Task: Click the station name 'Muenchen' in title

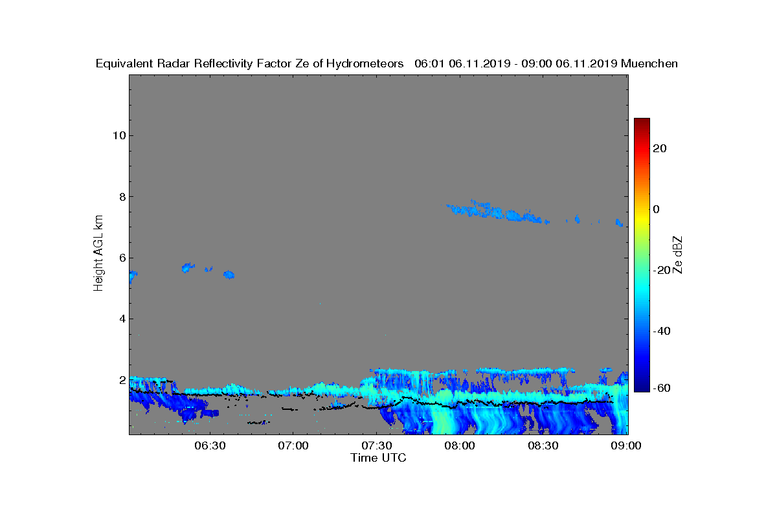Action: (649, 63)
